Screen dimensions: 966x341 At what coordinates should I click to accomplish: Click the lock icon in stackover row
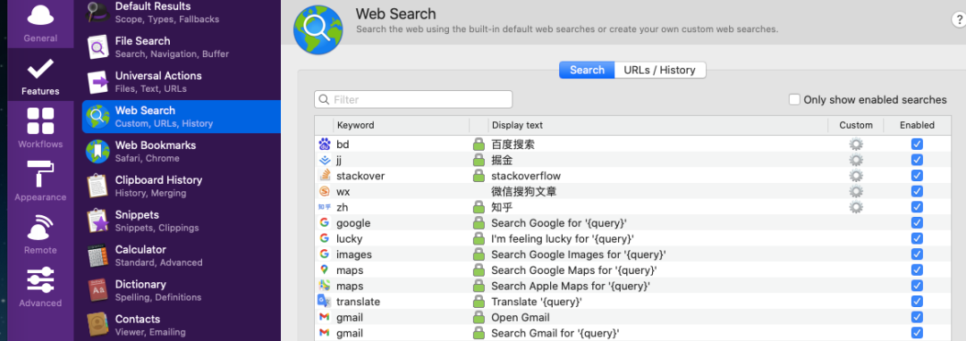pos(479,176)
